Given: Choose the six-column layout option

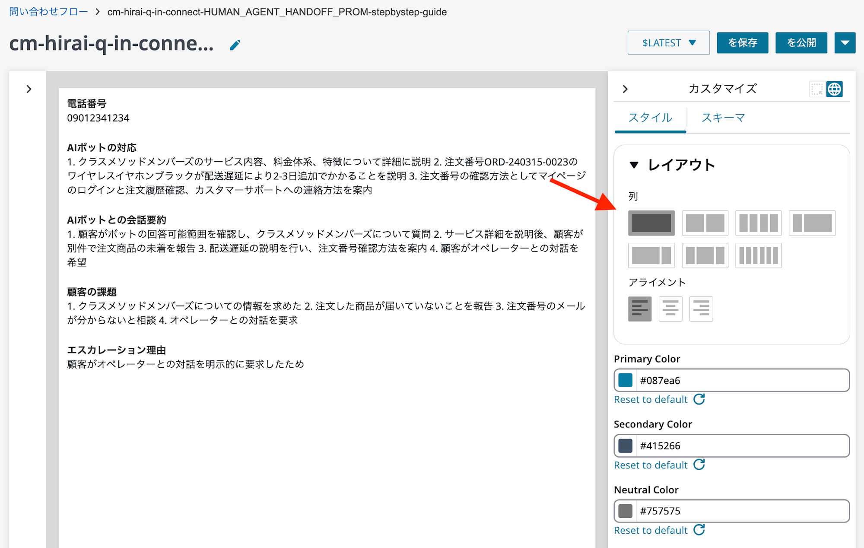Looking at the screenshot, I should point(759,255).
